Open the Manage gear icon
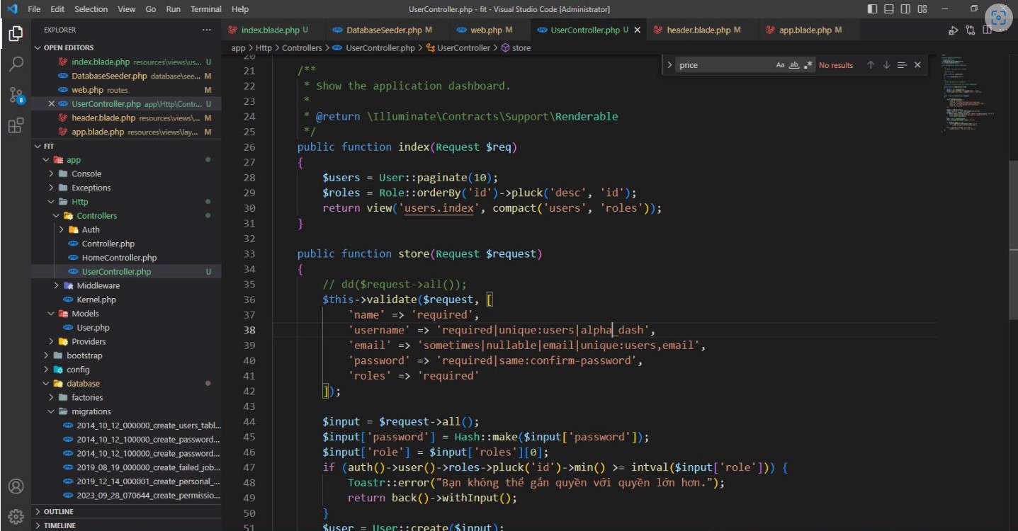The width and height of the screenshot is (1018, 531). (x=16, y=515)
